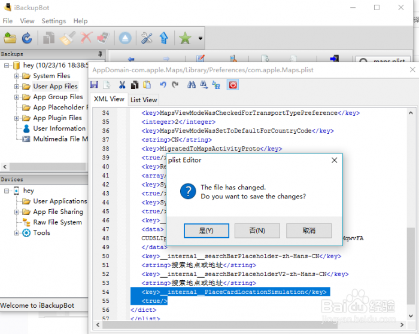Image resolution: width=419 pixels, height=334 pixels.
Task: Click the green star favorites icon
Action: pyautogui.click(x=185, y=38)
